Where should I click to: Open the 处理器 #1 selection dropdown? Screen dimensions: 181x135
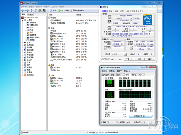(x=119, y=55)
